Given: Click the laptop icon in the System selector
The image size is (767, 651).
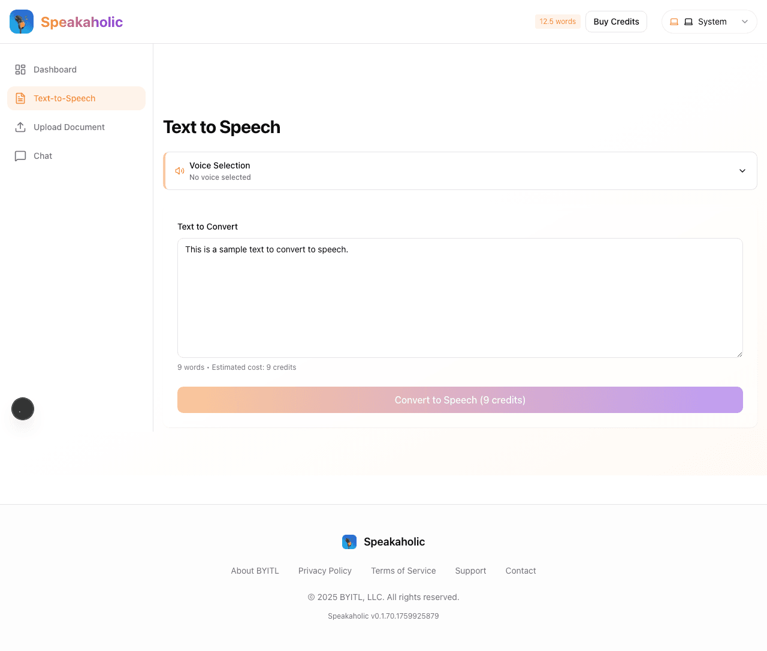Looking at the screenshot, I should (x=688, y=21).
